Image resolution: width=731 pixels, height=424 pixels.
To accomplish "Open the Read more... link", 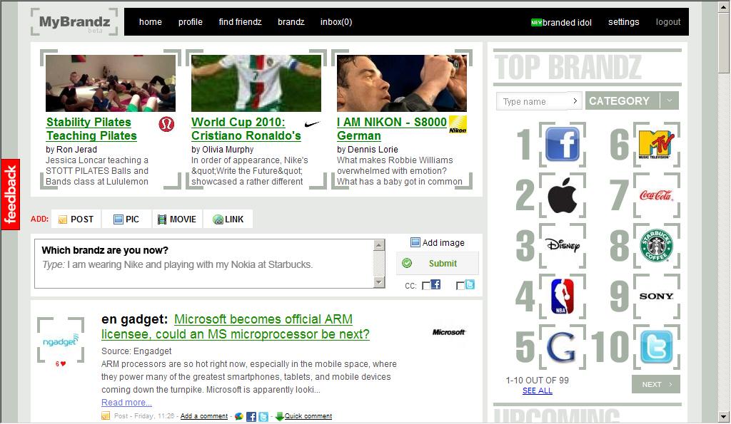I will 126,403.
